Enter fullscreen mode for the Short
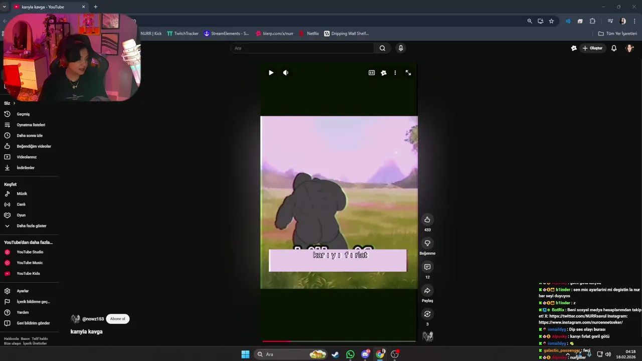This screenshot has height=361, width=642. point(408,73)
